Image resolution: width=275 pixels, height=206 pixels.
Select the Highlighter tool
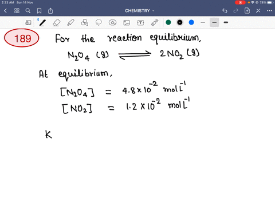coord(70,23)
